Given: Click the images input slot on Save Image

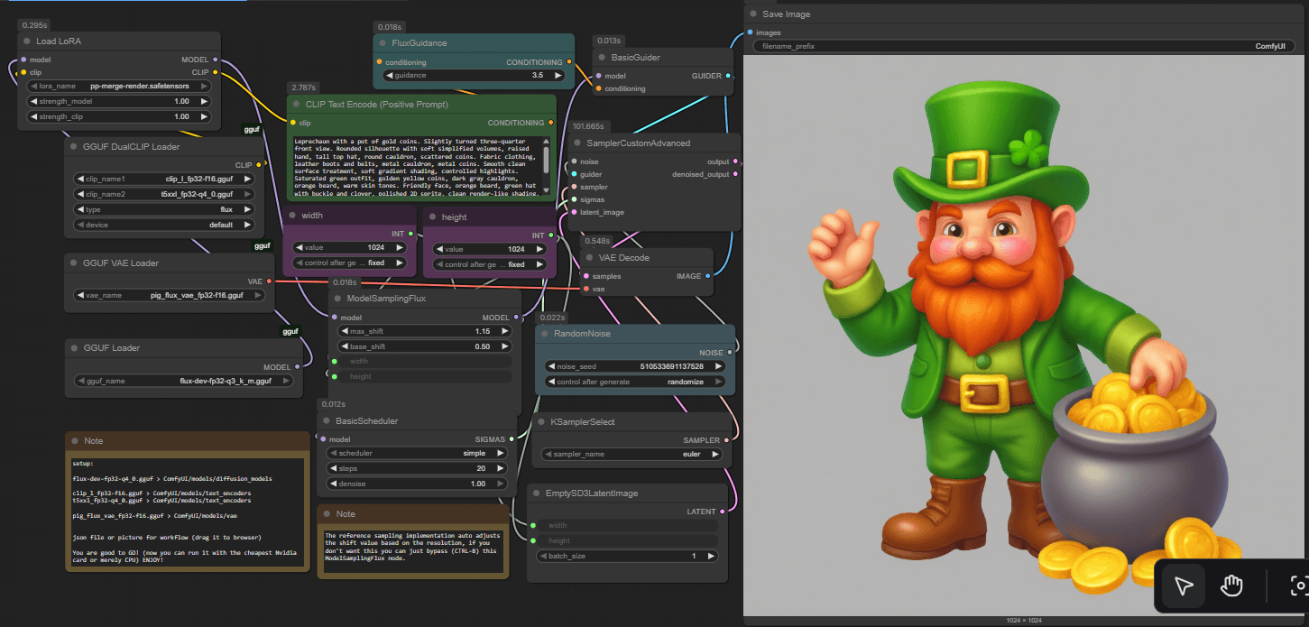Looking at the screenshot, I should (x=751, y=32).
